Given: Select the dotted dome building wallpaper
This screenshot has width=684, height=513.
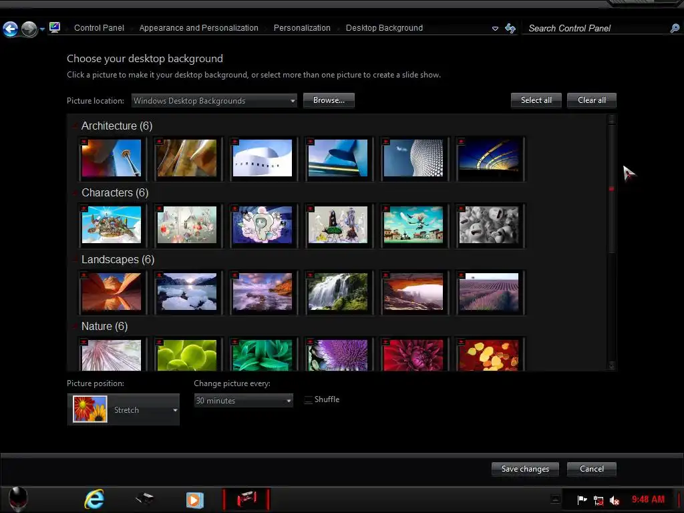Looking at the screenshot, I should [413, 158].
